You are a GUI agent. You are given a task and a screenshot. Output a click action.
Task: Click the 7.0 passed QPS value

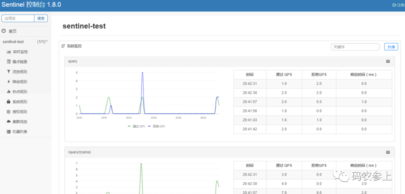284,193
